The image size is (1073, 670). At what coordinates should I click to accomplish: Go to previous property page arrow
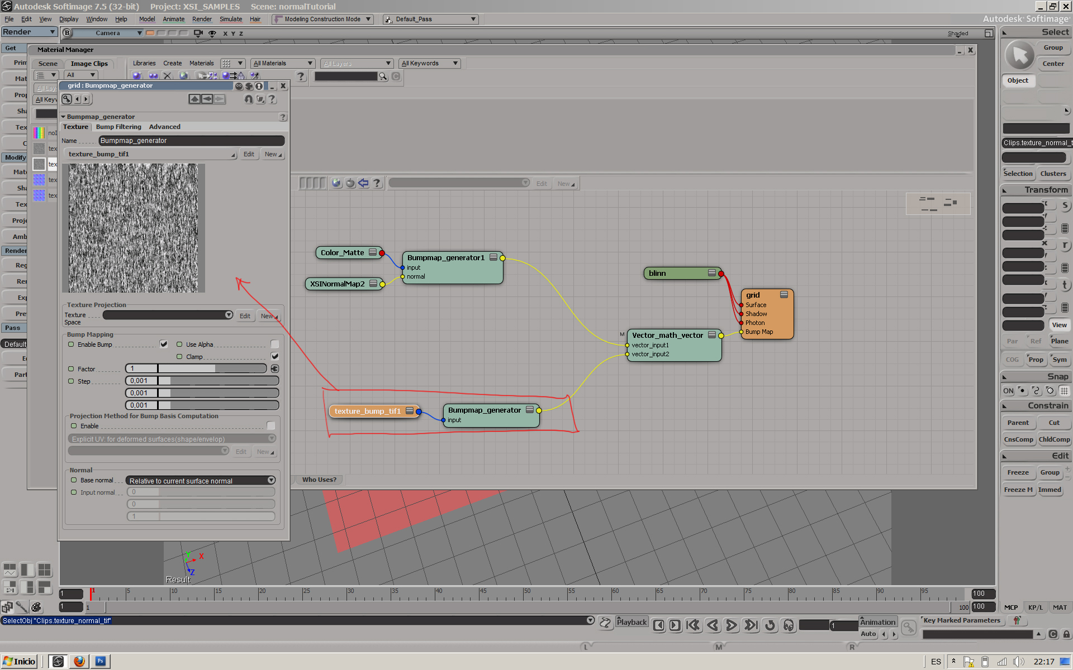click(78, 99)
